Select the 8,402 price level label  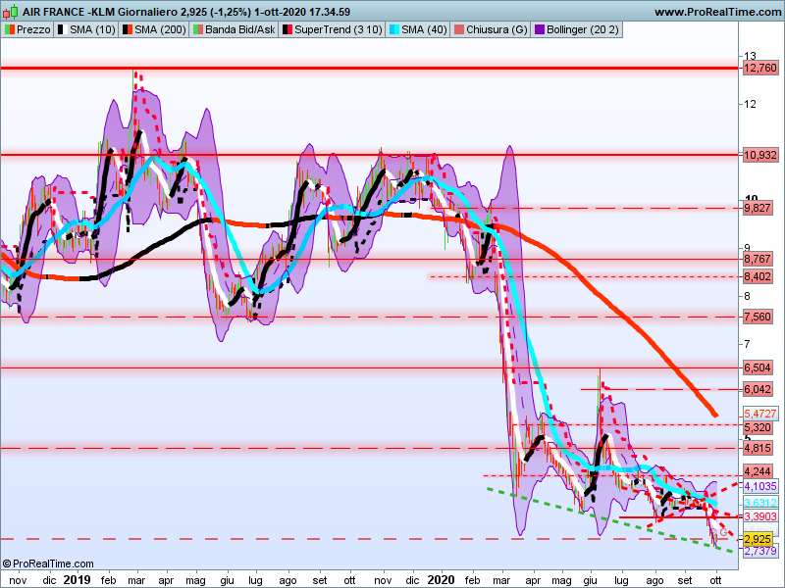pyautogui.click(x=757, y=276)
